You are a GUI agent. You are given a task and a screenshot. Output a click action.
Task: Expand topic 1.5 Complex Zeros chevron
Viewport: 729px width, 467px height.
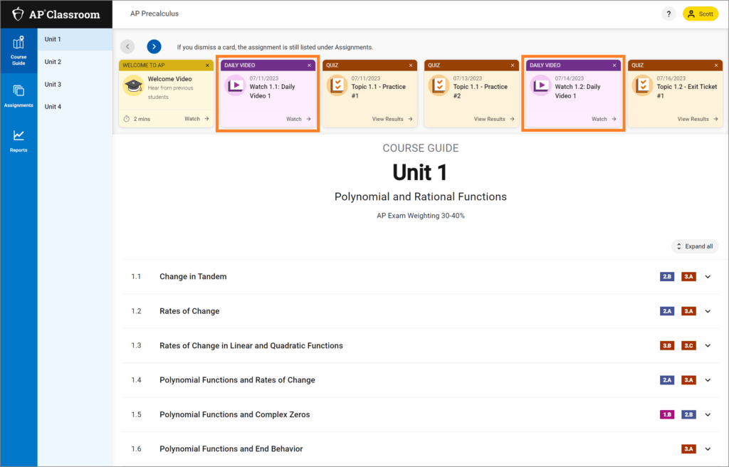(x=708, y=414)
